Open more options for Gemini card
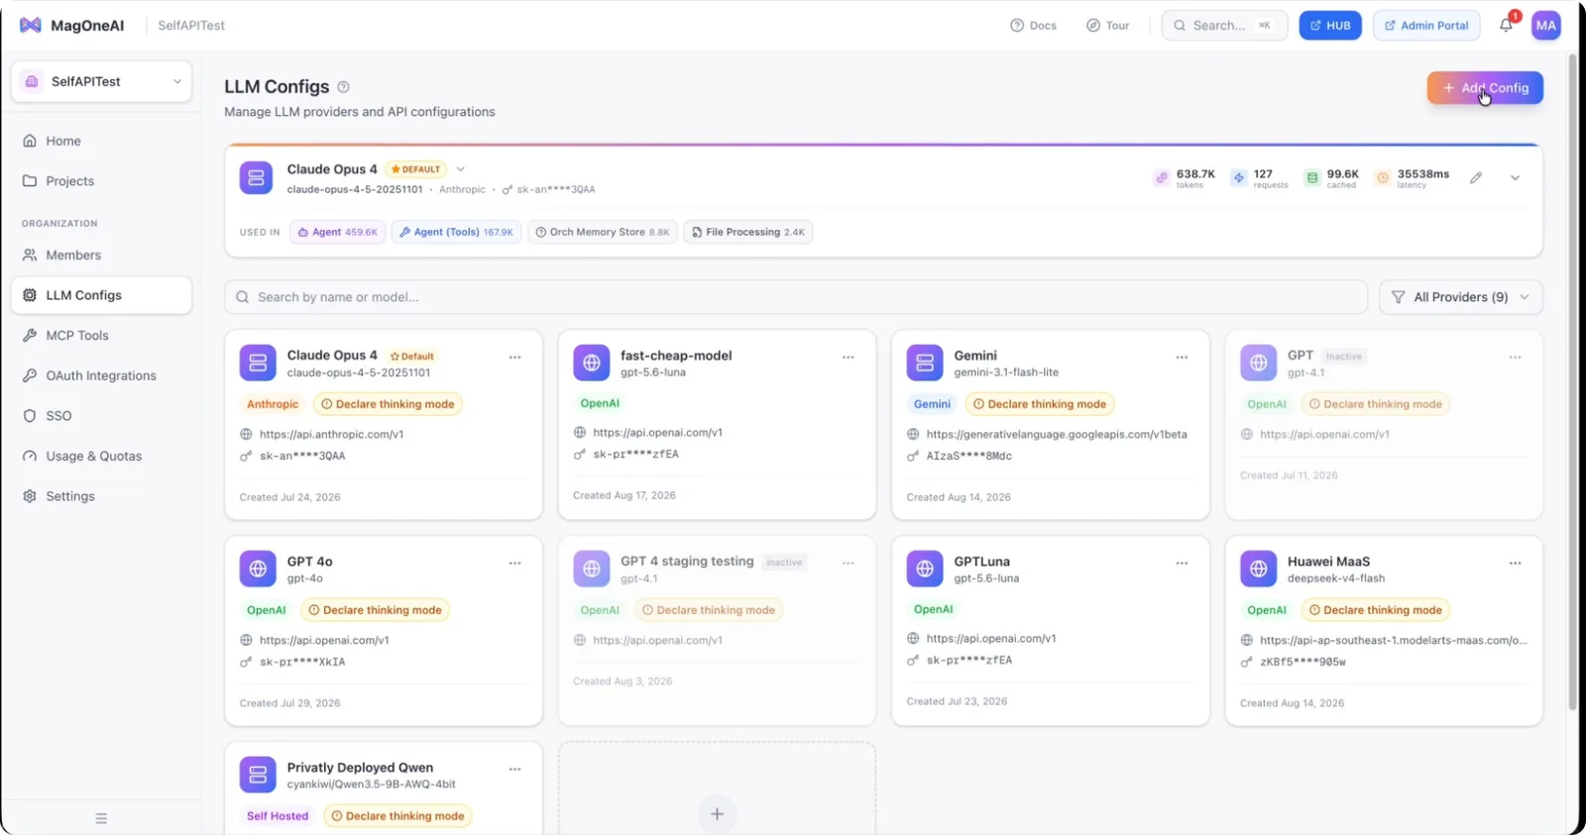The width and height of the screenshot is (1586, 835). point(1182,357)
